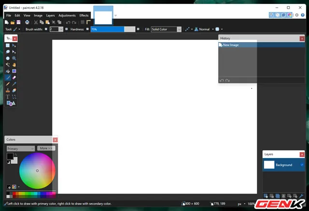Click the Hardness 75% slider bar

point(112,30)
